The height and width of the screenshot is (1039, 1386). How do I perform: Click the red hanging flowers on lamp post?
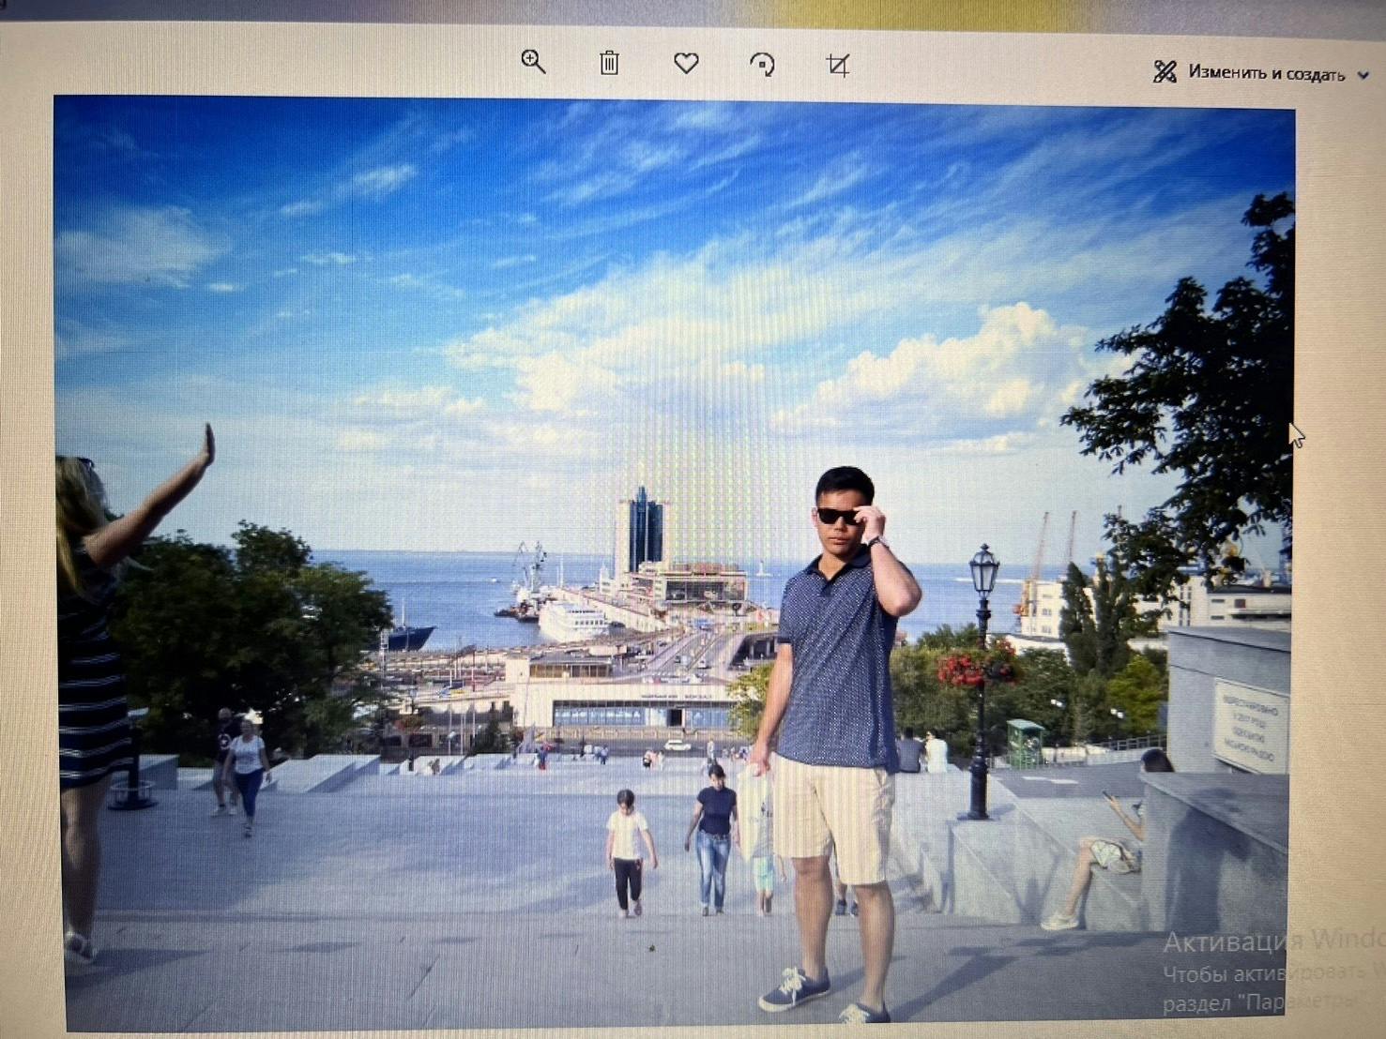coord(976,667)
